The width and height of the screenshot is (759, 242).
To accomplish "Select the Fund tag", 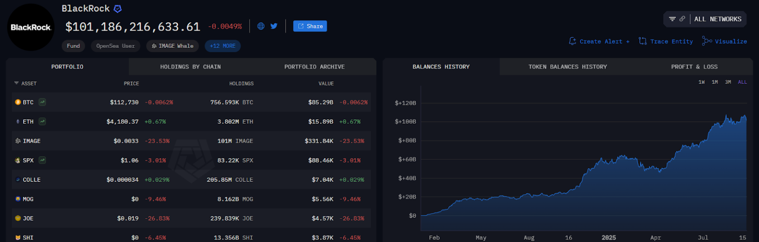I will pyautogui.click(x=74, y=46).
